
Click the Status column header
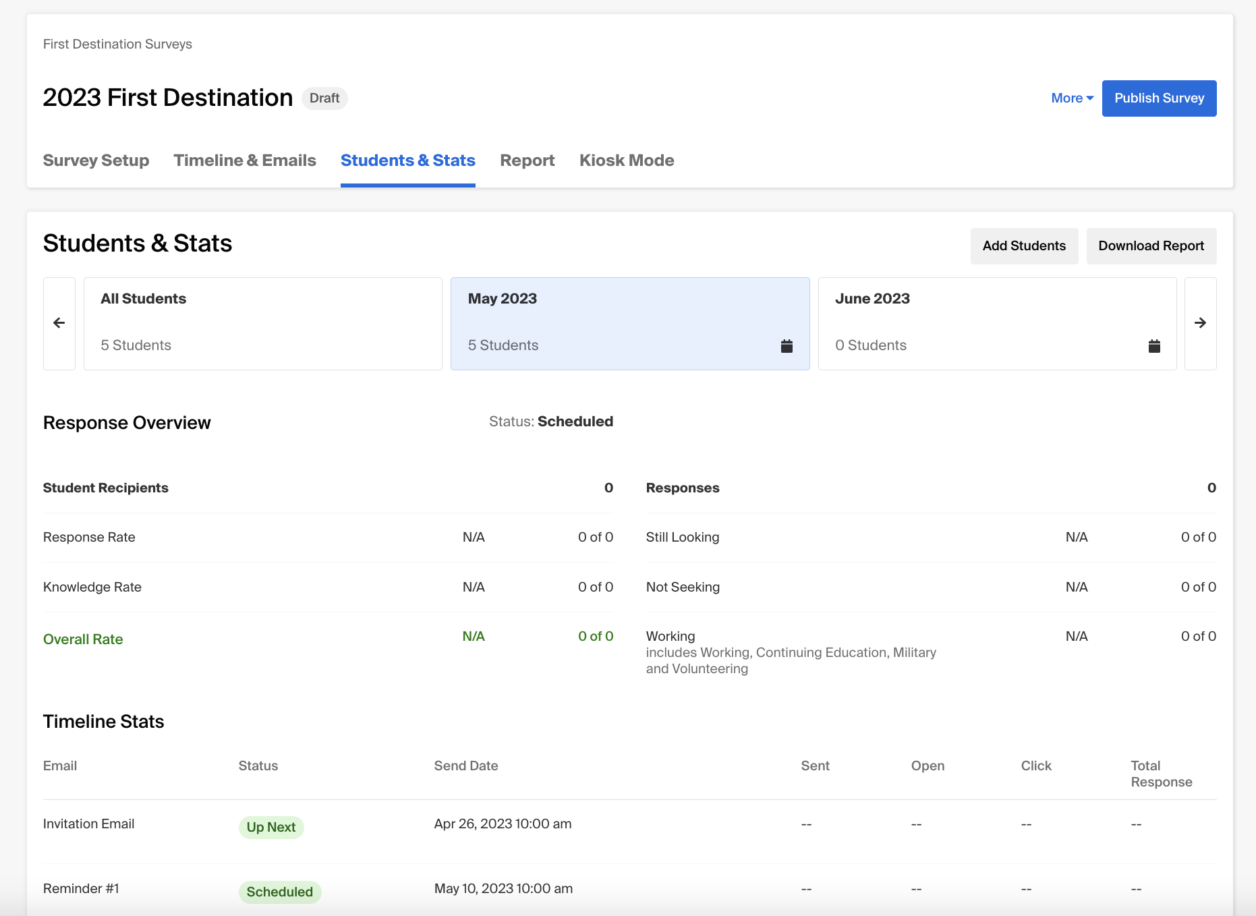coord(258,766)
